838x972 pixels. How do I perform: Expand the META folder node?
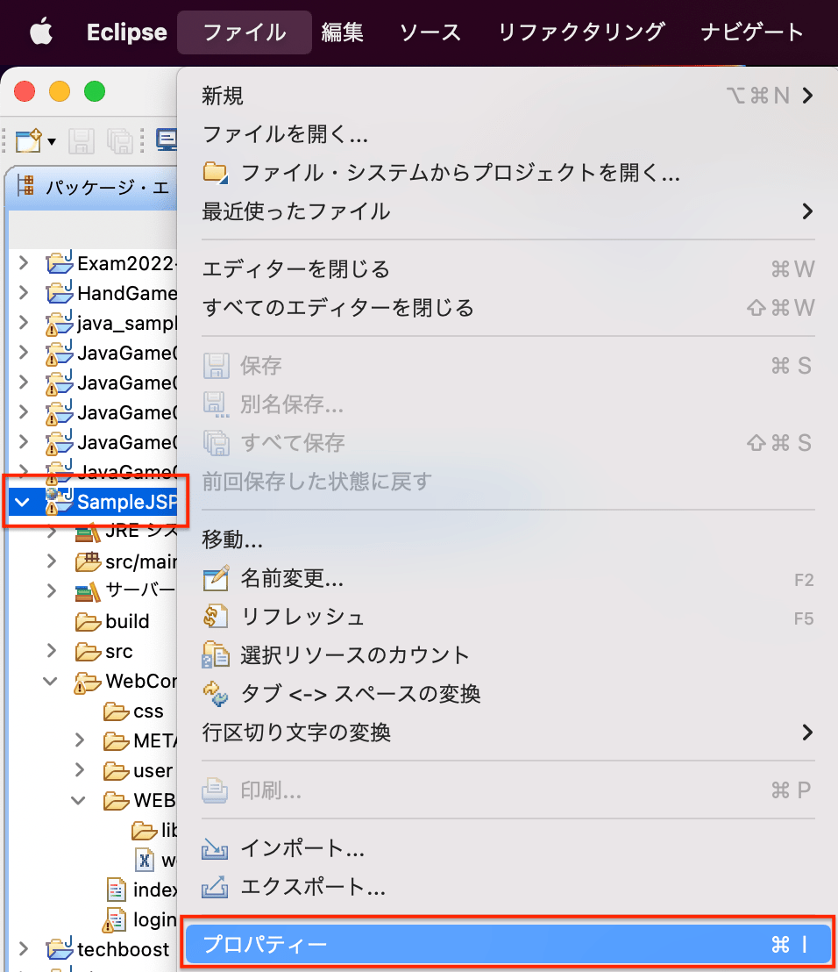pyautogui.click(x=80, y=740)
